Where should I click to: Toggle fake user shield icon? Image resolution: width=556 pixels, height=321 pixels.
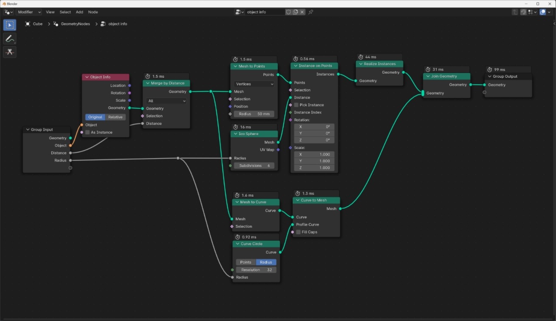[288, 12]
